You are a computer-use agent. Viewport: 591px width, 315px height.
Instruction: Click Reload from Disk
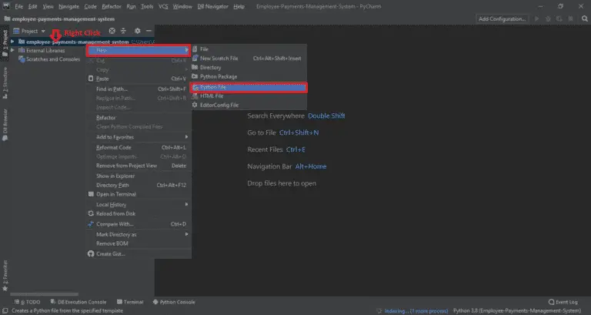[139, 213]
